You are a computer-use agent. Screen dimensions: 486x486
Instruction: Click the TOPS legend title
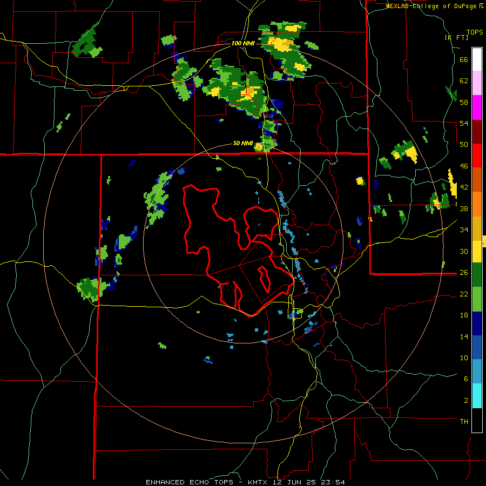coord(475,32)
